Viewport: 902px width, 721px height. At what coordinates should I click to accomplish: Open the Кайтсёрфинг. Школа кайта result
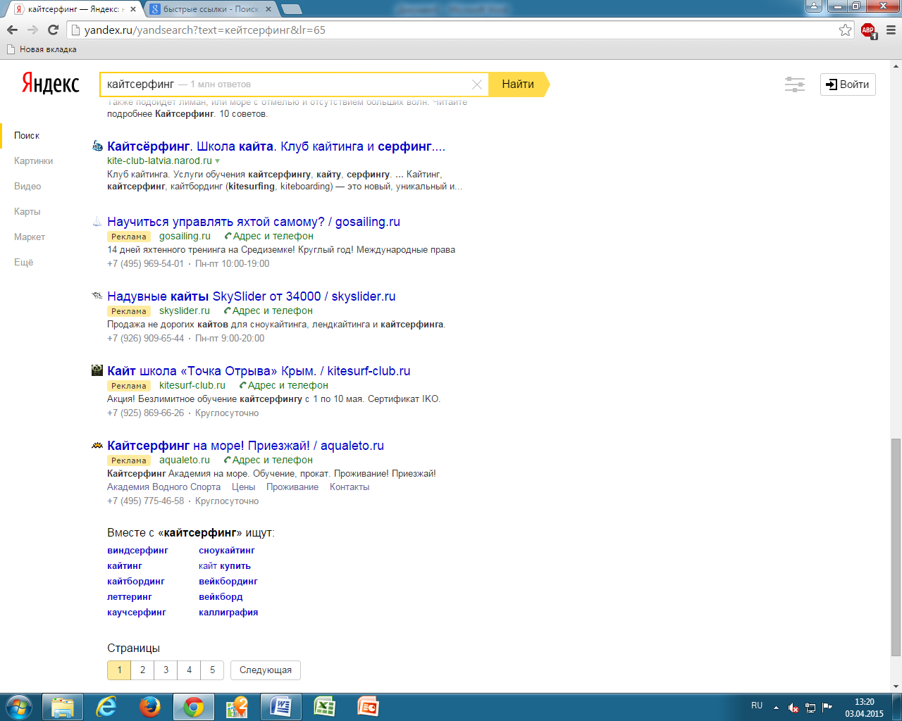point(276,146)
